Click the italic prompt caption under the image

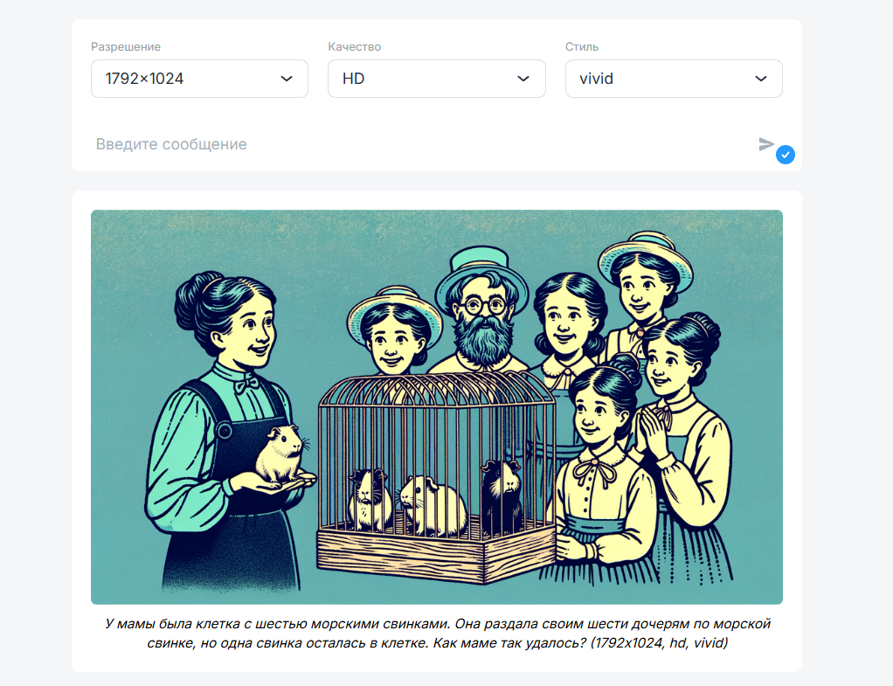[438, 633]
